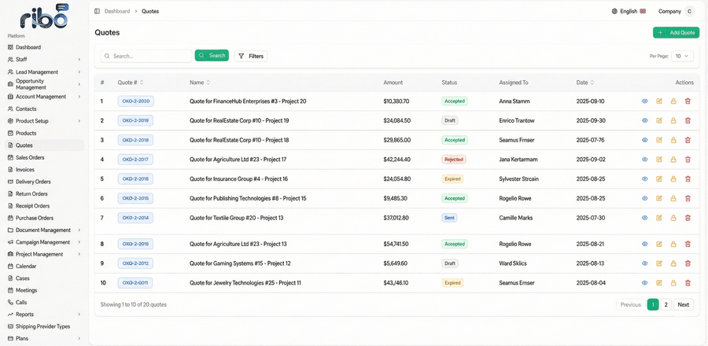Go to the Next page
The image size is (708, 346).
click(x=683, y=304)
